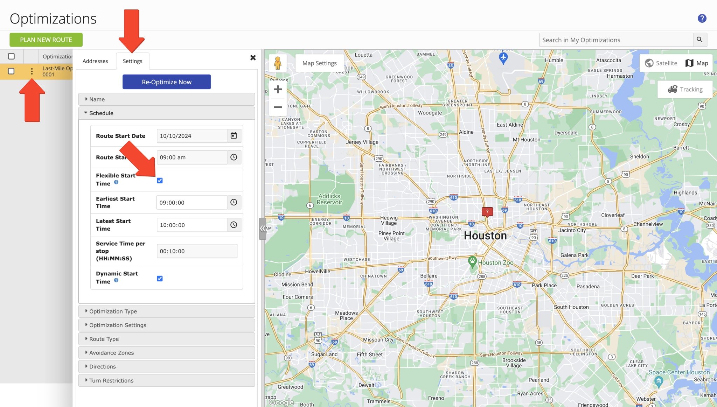Switch to the Settings tab
This screenshot has width=717, height=407.
pos(132,61)
